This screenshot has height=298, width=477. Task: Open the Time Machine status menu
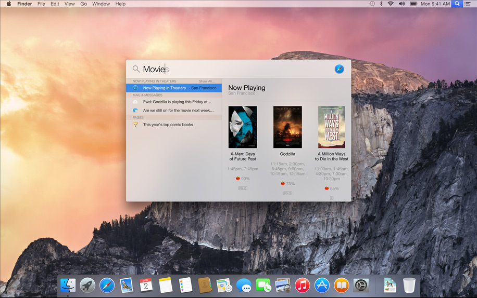(372, 4)
